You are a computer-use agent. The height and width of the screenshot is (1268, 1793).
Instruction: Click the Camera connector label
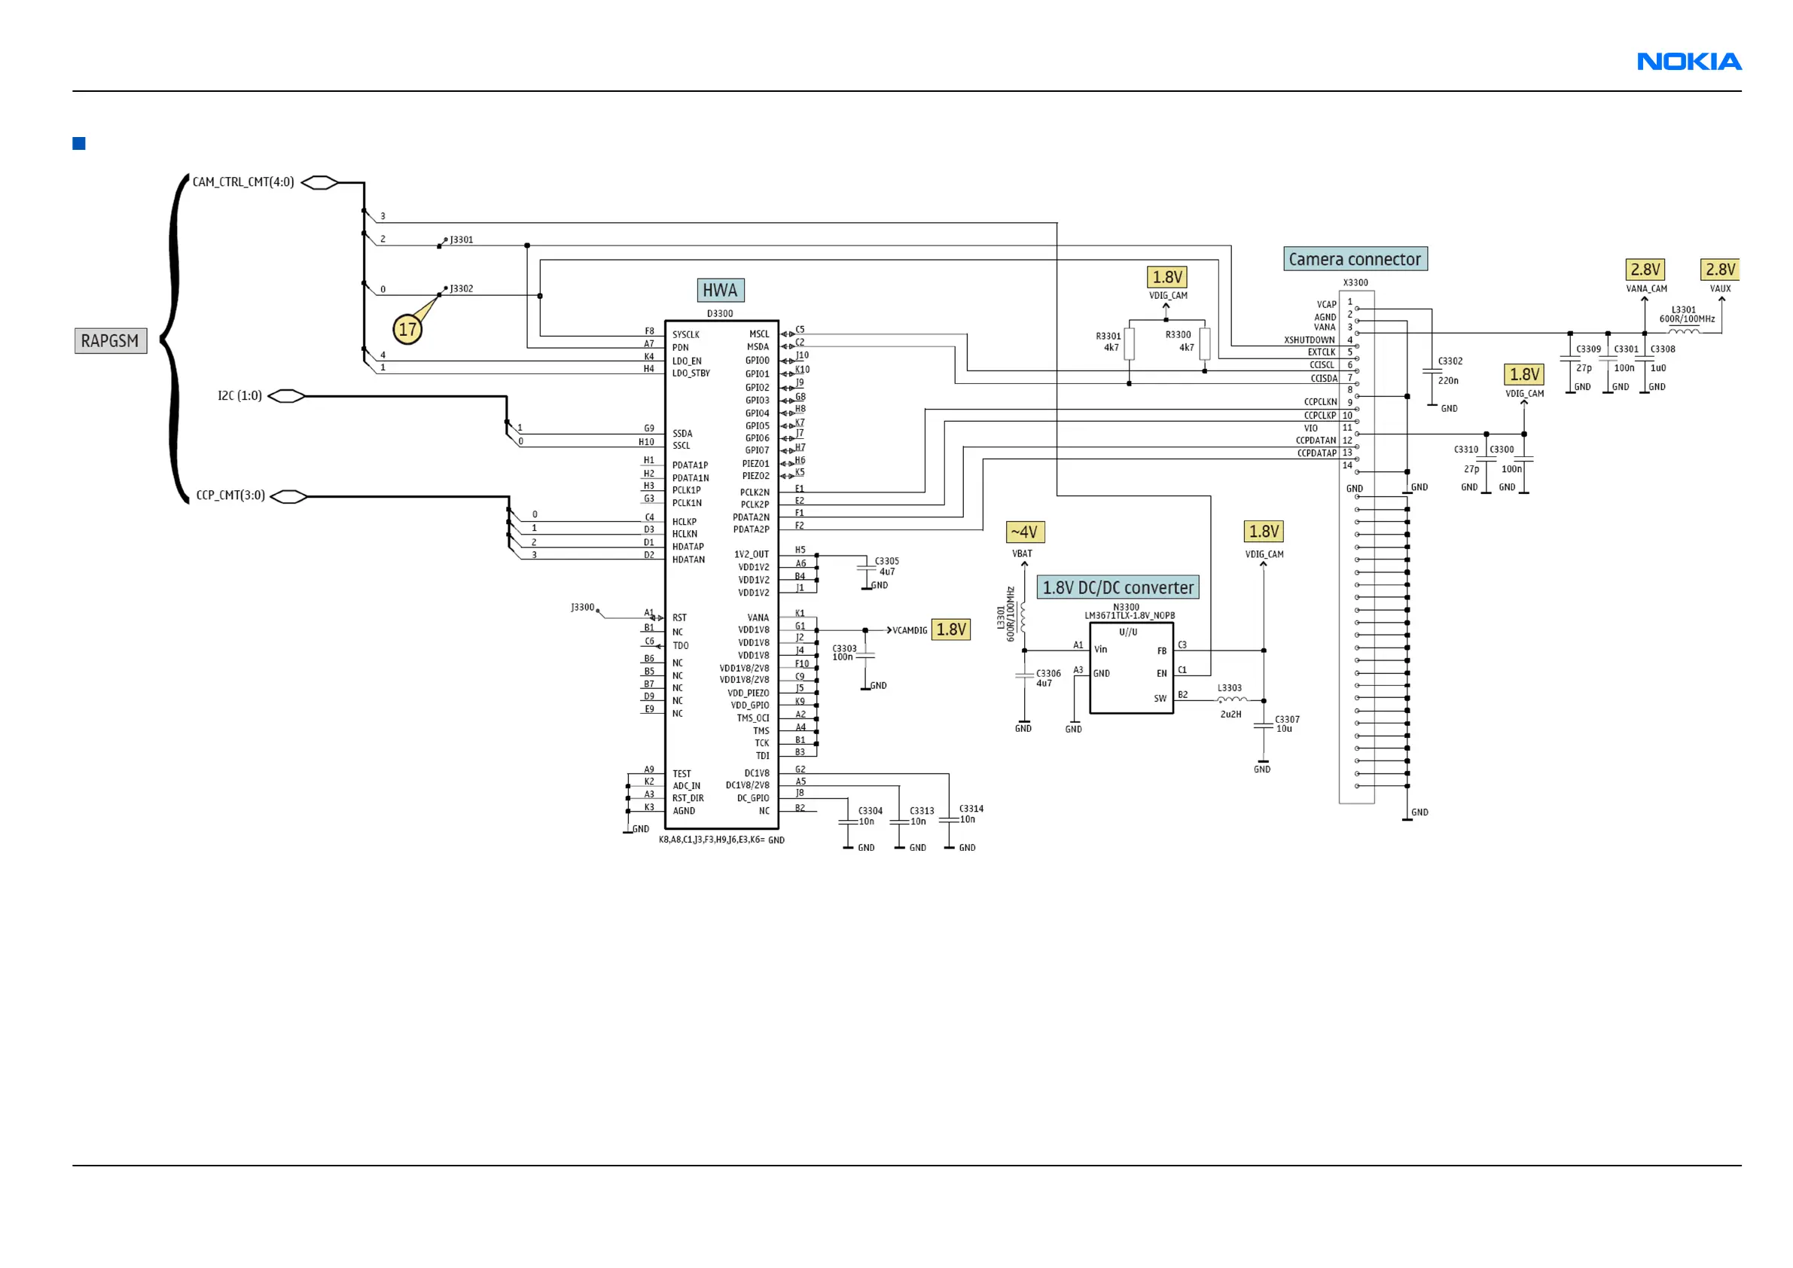click(1355, 259)
